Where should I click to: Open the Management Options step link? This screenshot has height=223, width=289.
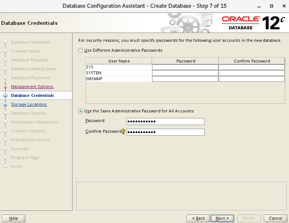32,87
